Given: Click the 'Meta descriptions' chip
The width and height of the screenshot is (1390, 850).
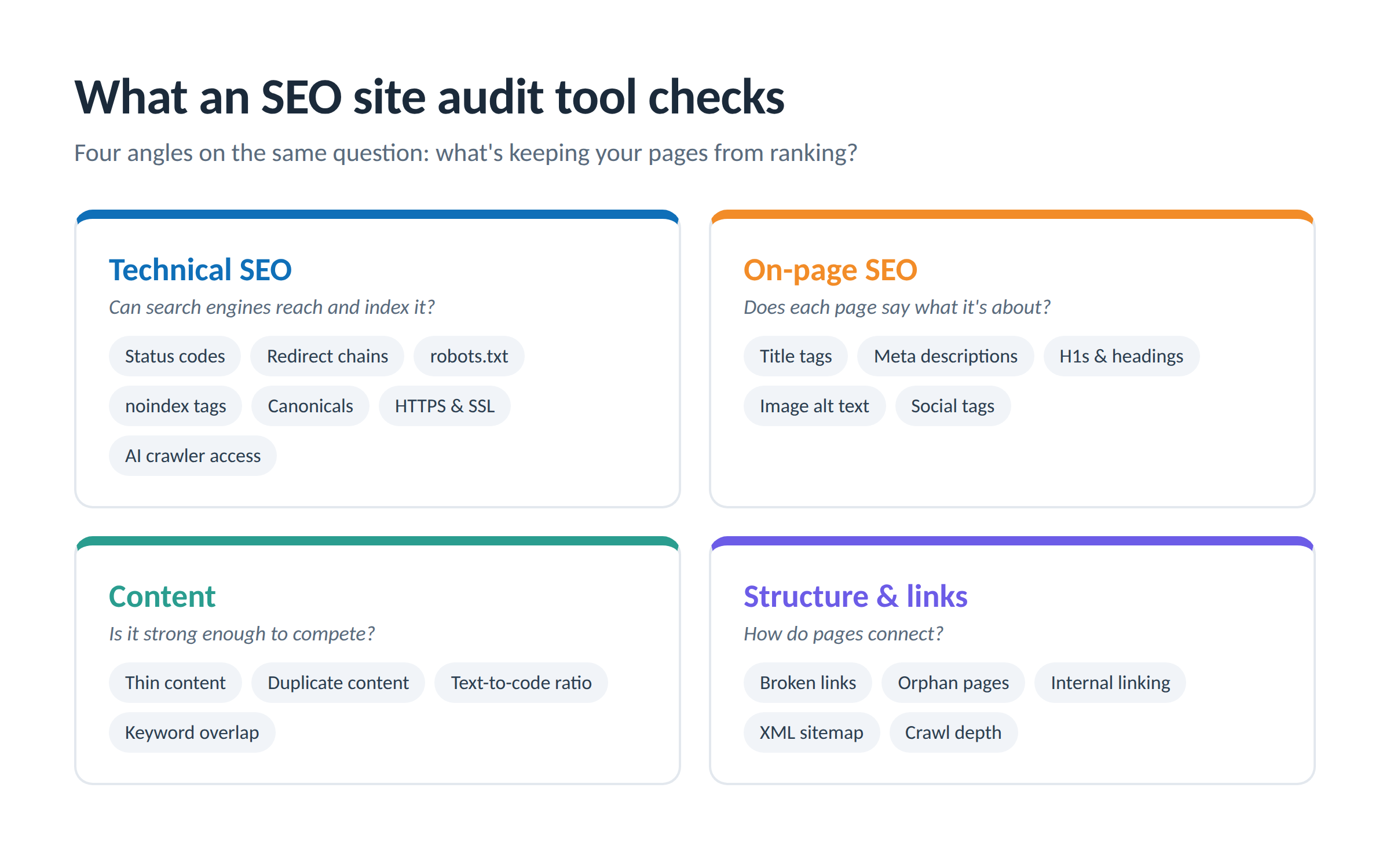Looking at the screenshot, I should [x=945, y=356].
